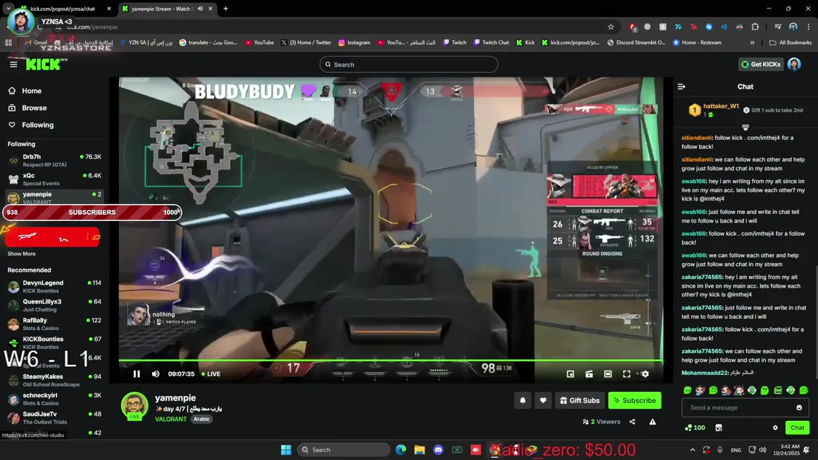Bookmark this page with the star icon
818x460 pixels.
coord(611,27)
